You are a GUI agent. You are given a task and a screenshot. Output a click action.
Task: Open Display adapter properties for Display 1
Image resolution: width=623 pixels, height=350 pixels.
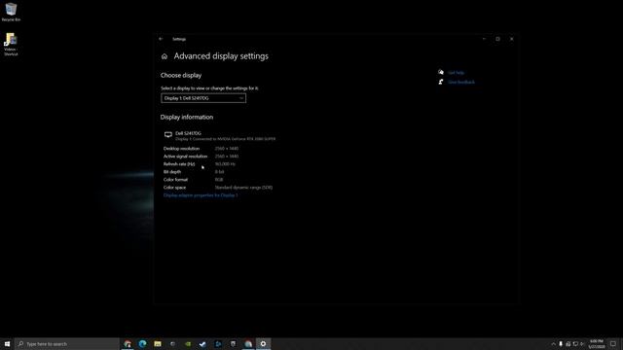[x=201, y=195]
